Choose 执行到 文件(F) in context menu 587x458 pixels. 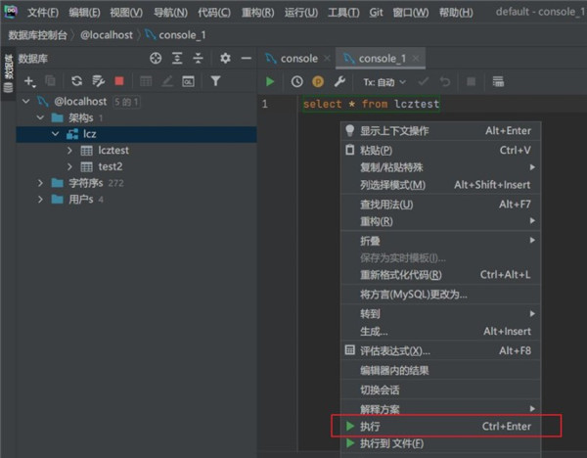point(440,443)
